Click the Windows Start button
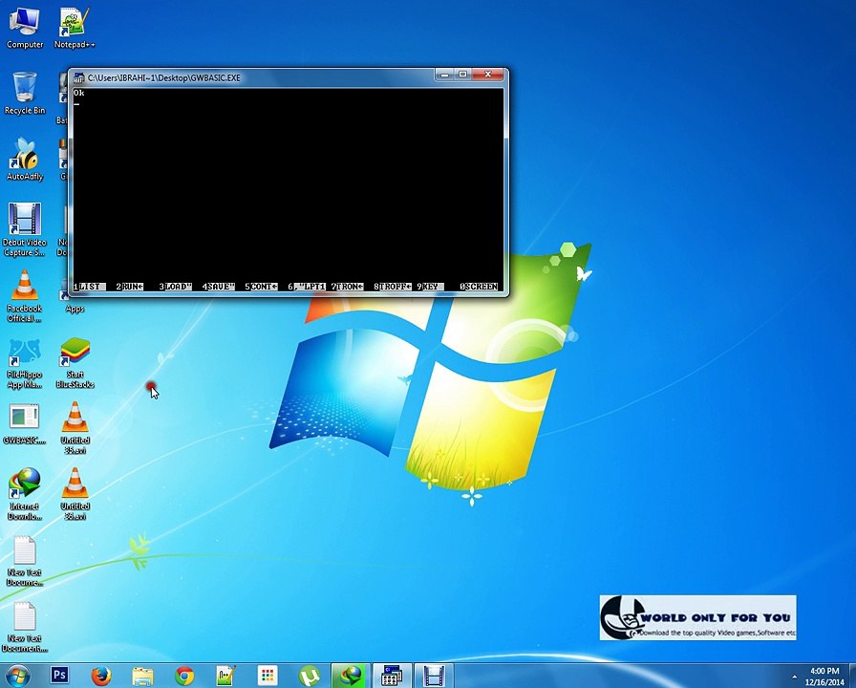 (17, 676)
